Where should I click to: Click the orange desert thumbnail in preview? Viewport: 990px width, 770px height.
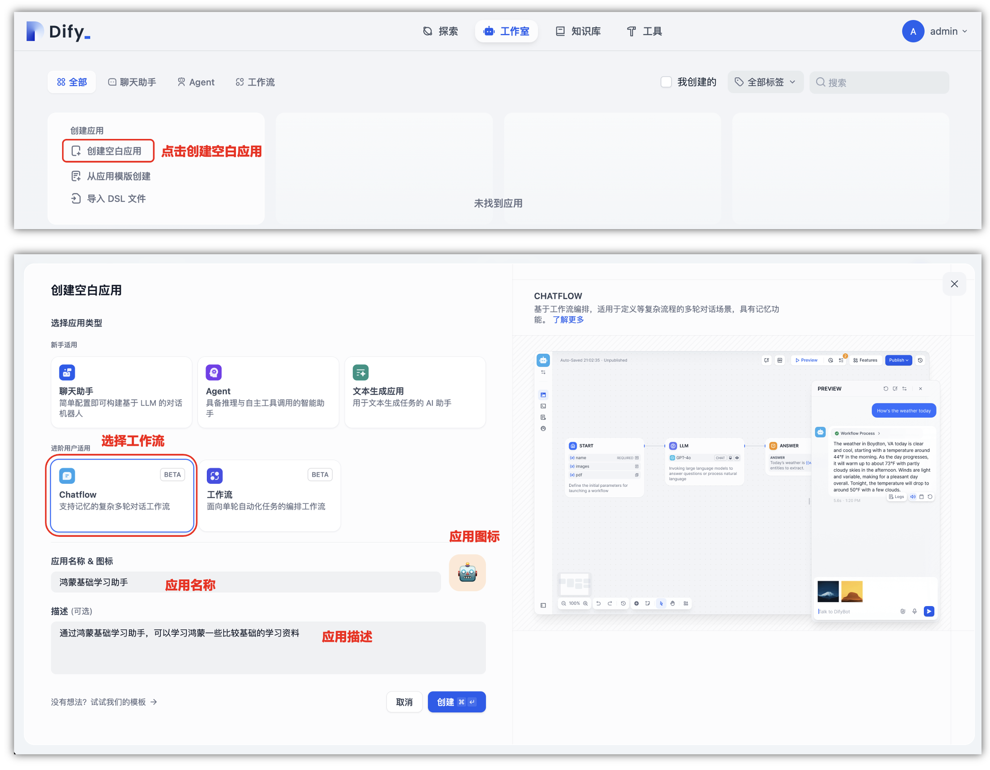852,592
